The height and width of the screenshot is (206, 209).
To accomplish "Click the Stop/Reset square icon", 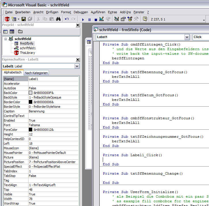I will [96, 20].
